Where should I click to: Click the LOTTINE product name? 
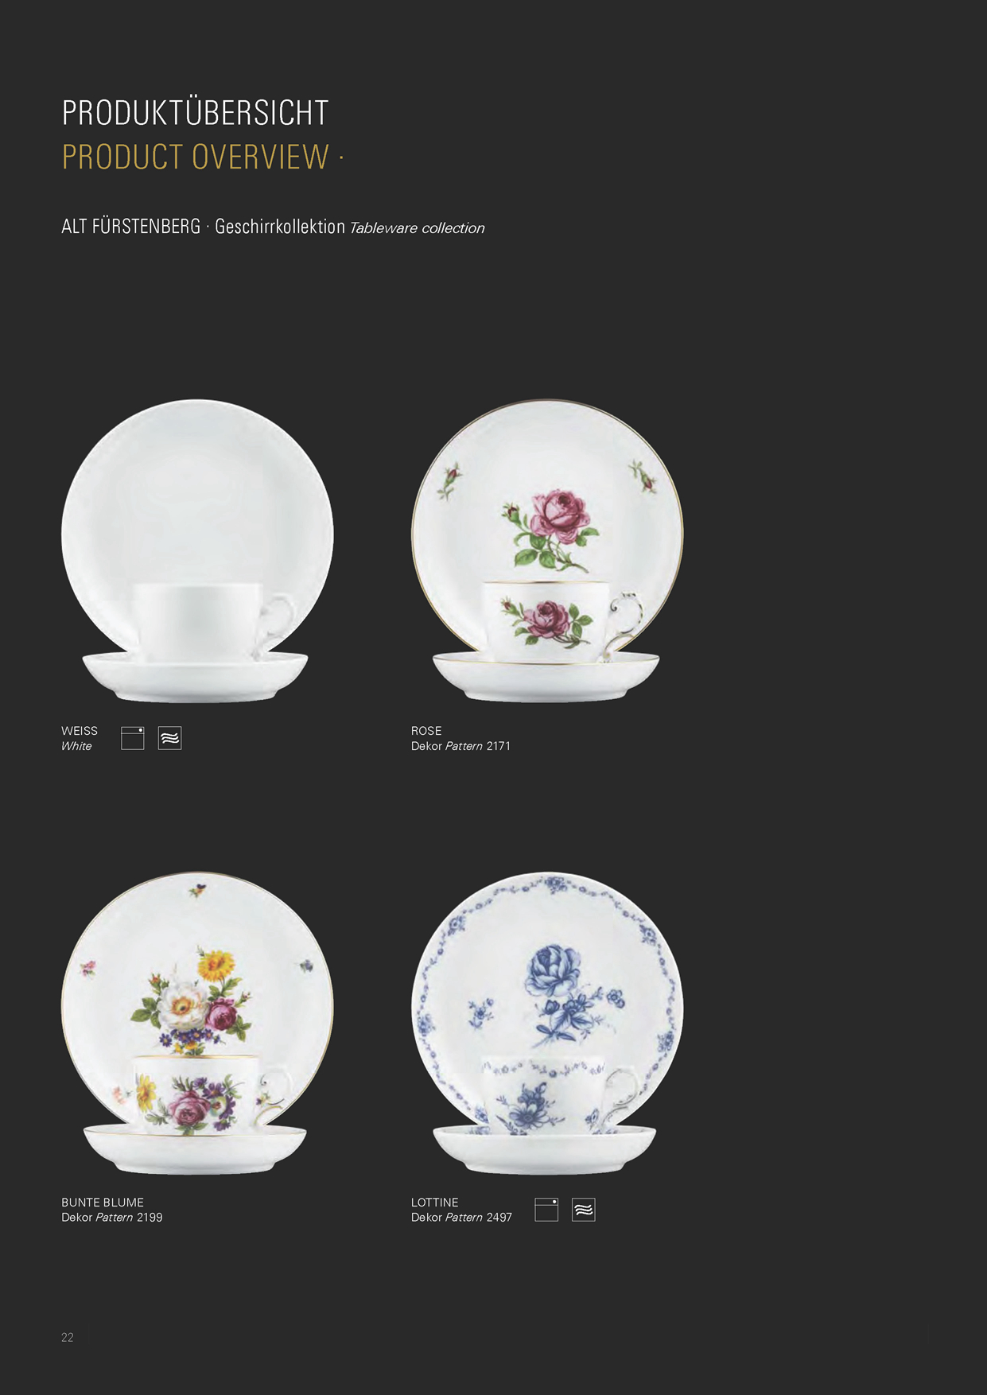pos(435,1203)
